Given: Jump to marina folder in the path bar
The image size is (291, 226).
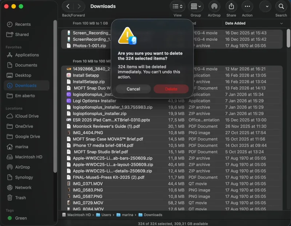Looking at the screenshot, I should click(125, 215).
